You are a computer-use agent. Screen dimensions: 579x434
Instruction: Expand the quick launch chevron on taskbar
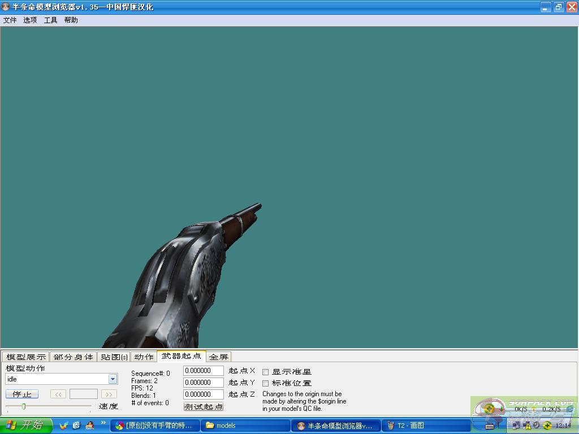click(x=103, y=423)
